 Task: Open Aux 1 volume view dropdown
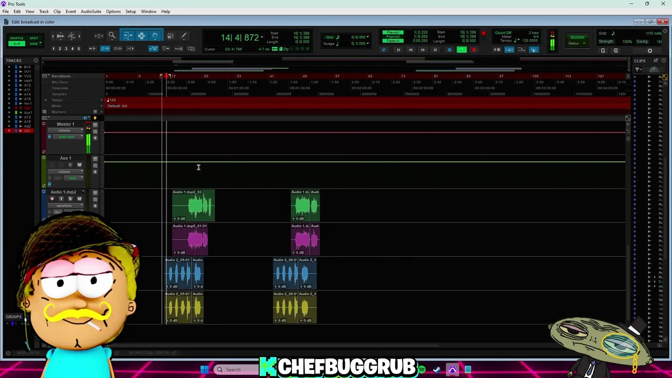pyautogui.click(x=65, y=172)
